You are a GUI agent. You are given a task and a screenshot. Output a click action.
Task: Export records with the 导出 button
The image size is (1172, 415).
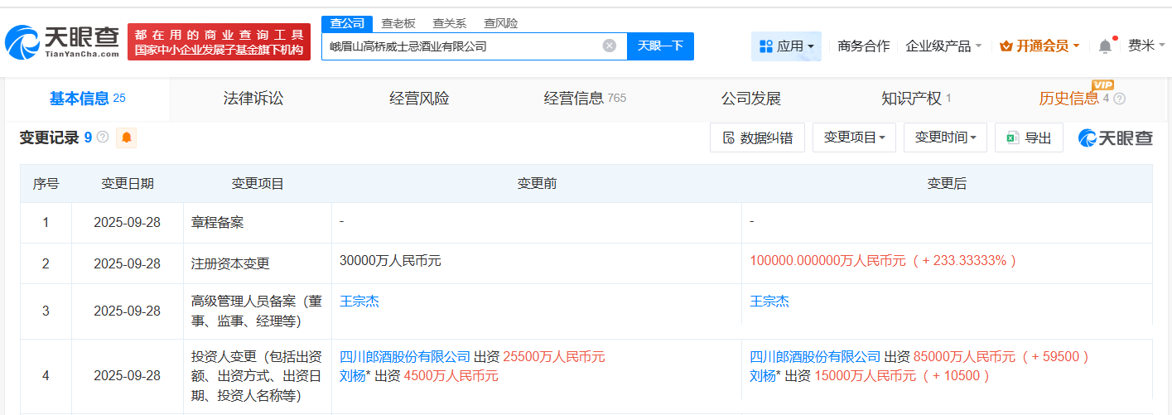(1028, 138)
